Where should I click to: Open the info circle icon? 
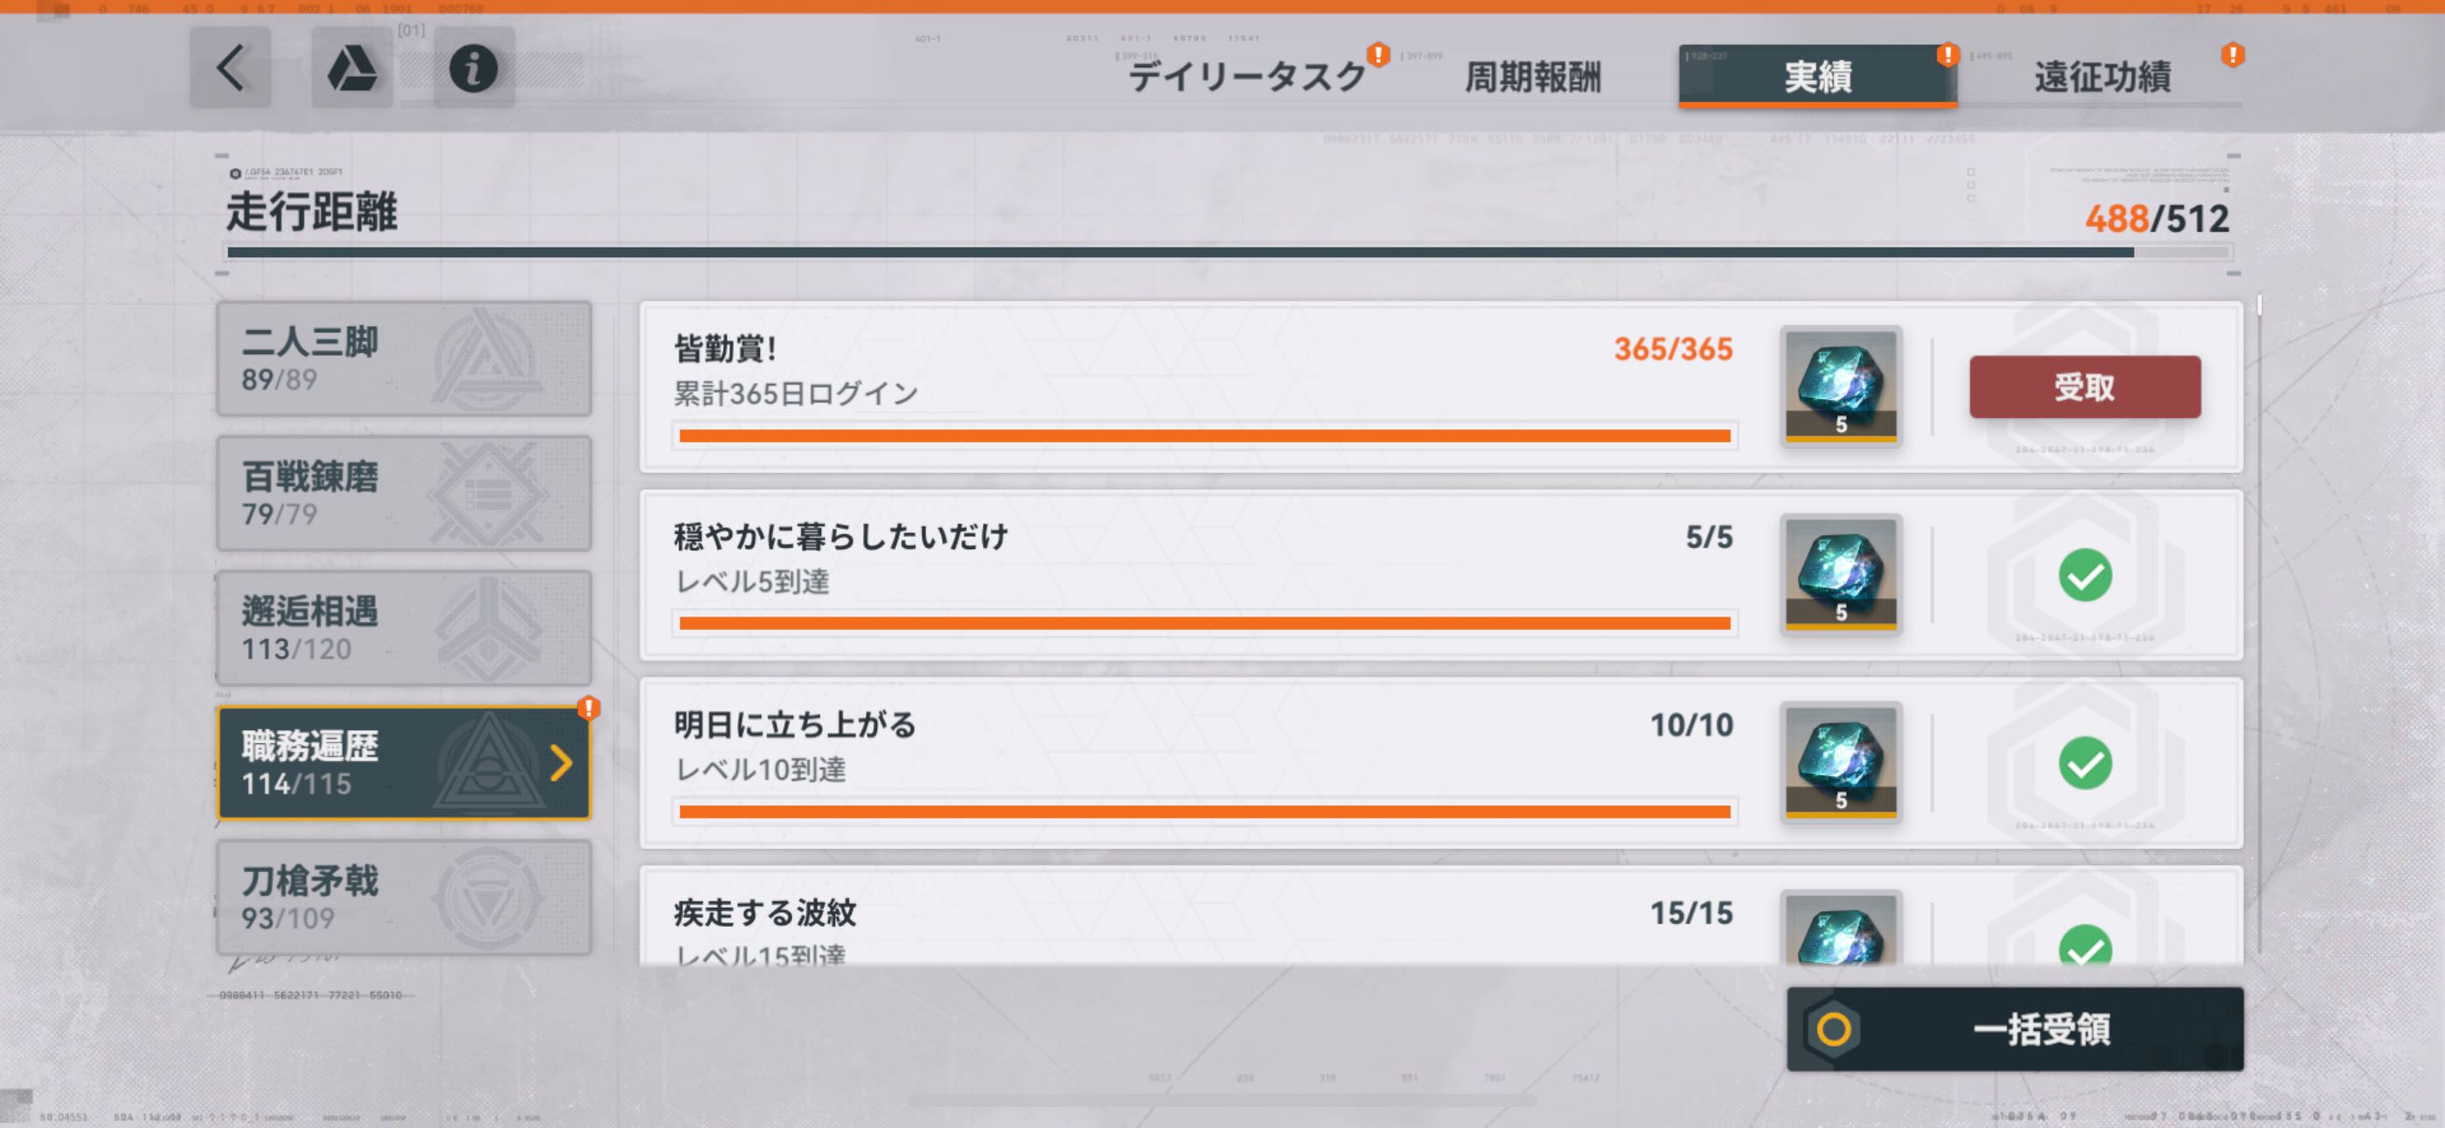tap(473, 68)
